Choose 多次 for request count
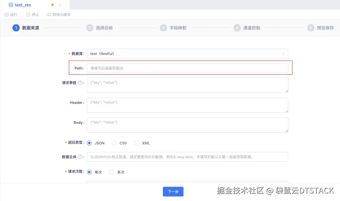The width and height of the screenshot is (340, 201). pos(112,172)
